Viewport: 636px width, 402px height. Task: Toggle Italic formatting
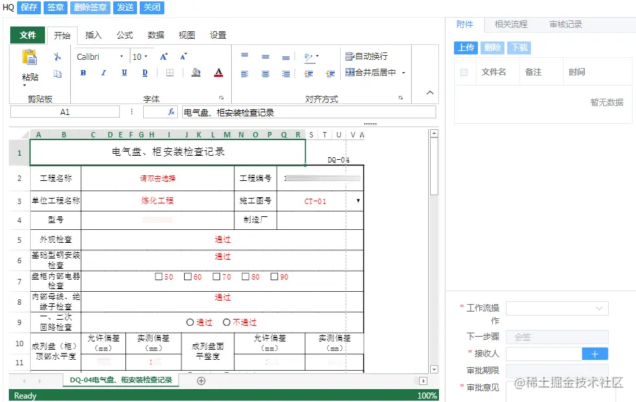pyautogui.click(x=104, y=73)
